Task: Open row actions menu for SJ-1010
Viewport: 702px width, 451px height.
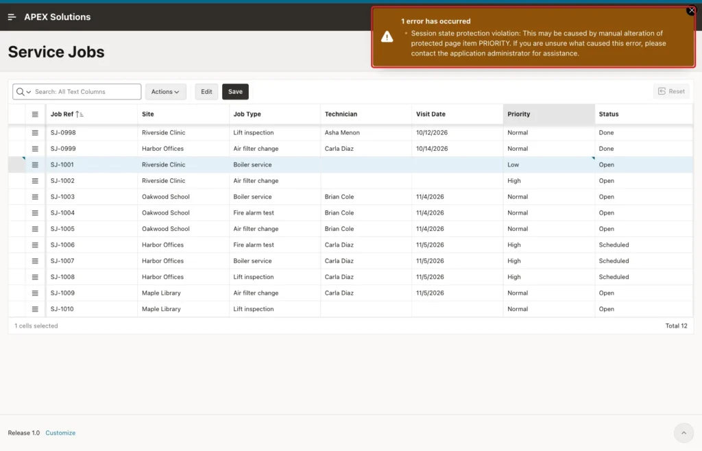Action: [35, 309]
